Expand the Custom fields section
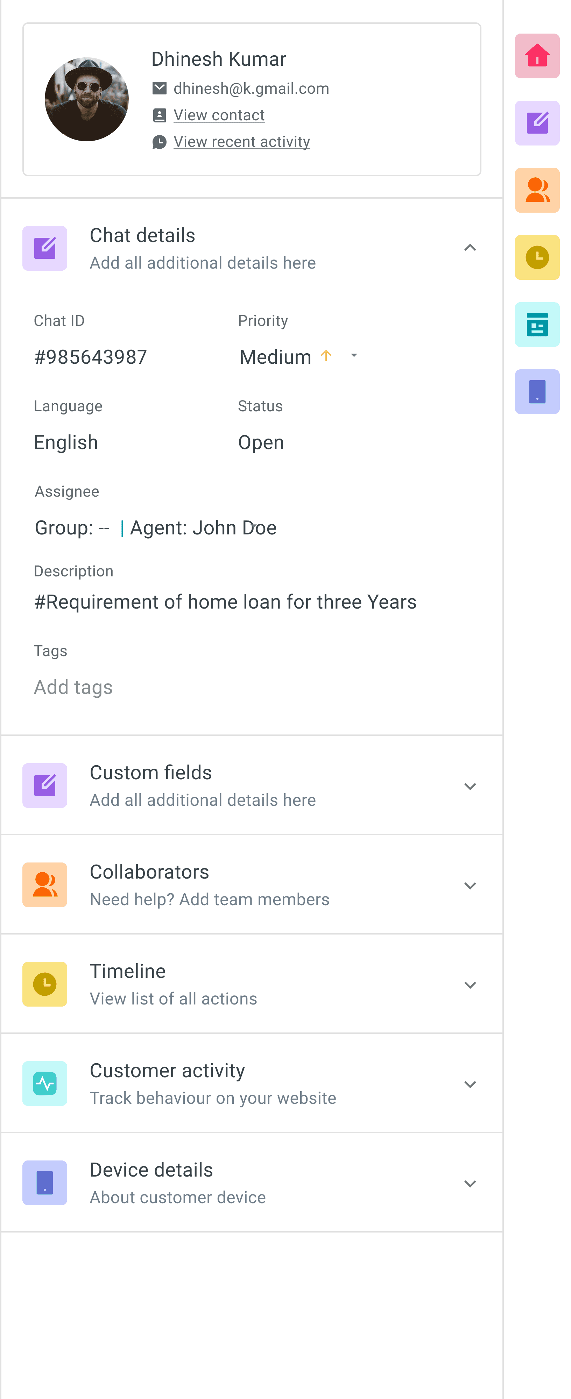 470,786
